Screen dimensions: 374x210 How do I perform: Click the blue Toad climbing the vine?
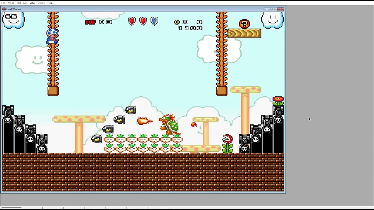[52, 36]
